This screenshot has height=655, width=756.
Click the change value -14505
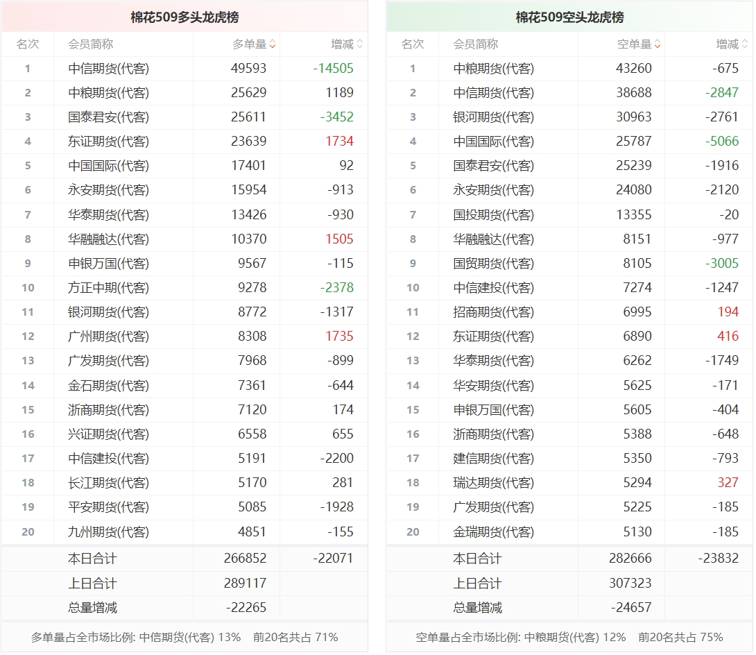click(x=333, y=69)
